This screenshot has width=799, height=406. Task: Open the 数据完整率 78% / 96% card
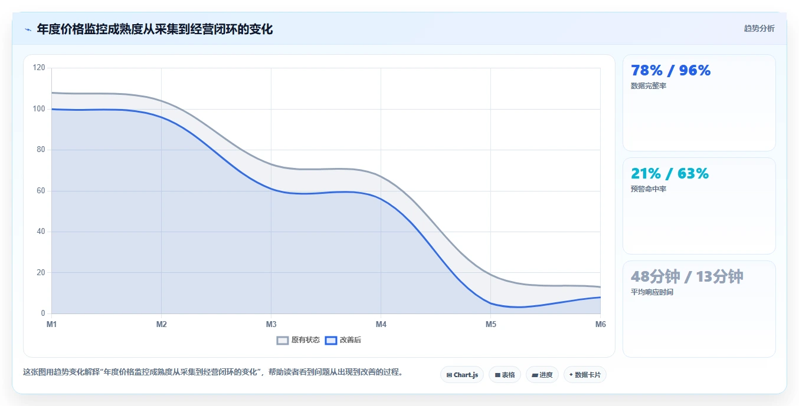click(699, 103)
